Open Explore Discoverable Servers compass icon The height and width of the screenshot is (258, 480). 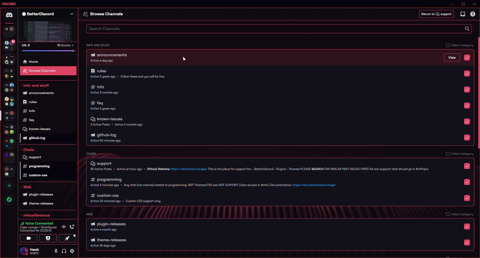click(x=9, y=199)
